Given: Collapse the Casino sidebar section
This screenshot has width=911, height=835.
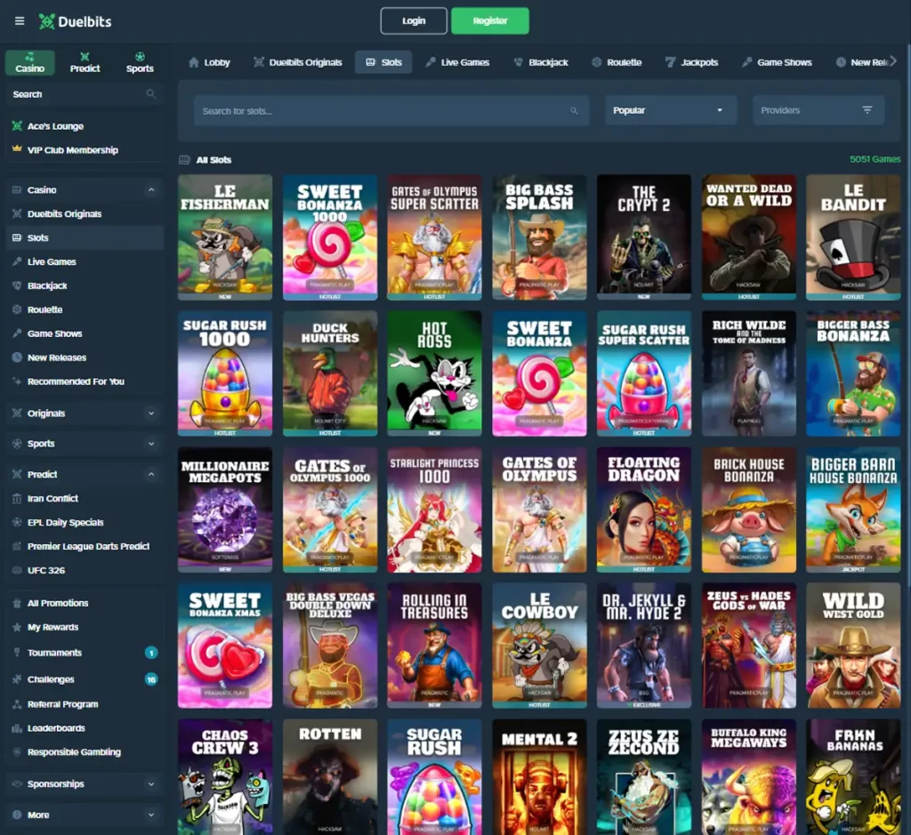Looking at the screenshot, I should (x=84, y=189).
